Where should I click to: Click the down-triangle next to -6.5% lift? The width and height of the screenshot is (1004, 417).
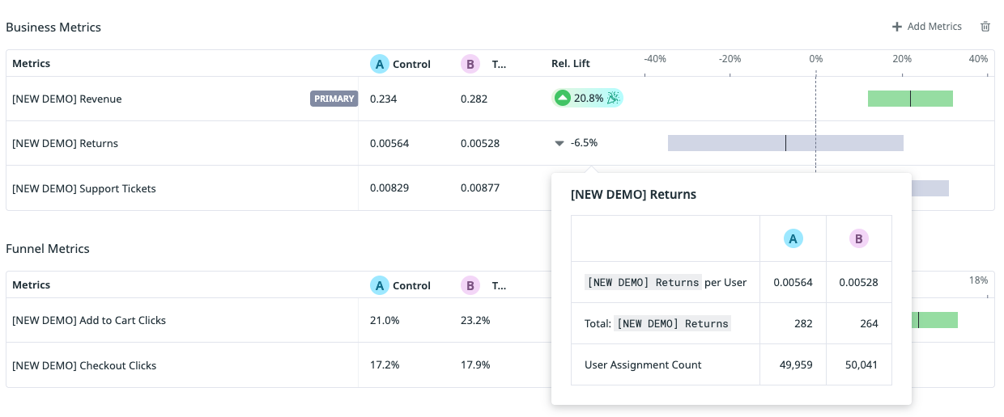pyautogui.click(x=559, y=144)
